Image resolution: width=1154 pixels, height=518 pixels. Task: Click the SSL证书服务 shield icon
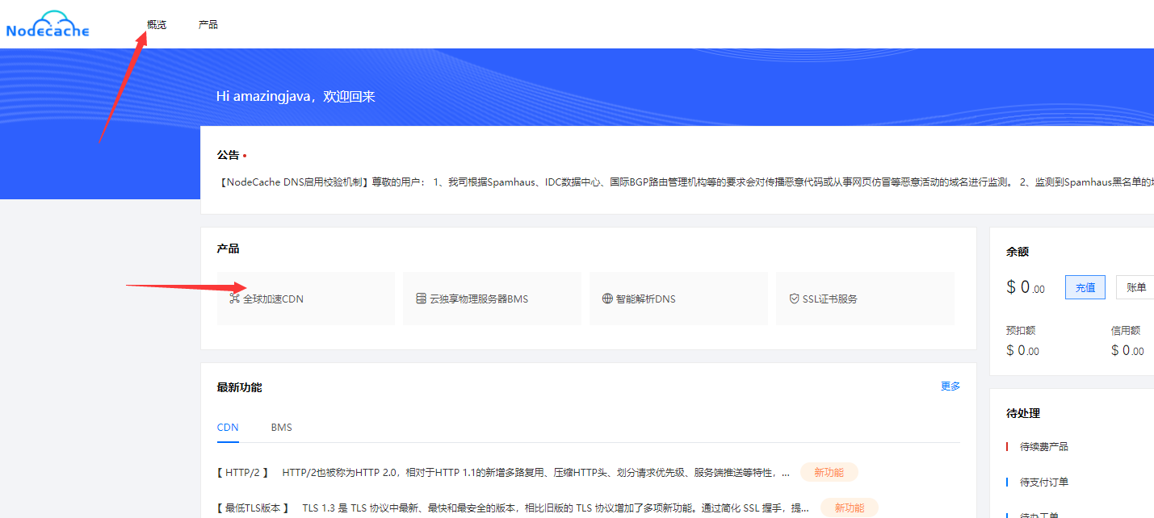pyautogui.click(x=794, y=299)
